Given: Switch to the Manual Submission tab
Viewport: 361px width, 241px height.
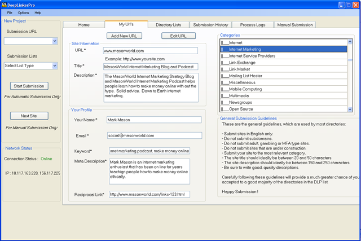Looking at the screenshot, I should pyautogui.click(x=295, y=25).
